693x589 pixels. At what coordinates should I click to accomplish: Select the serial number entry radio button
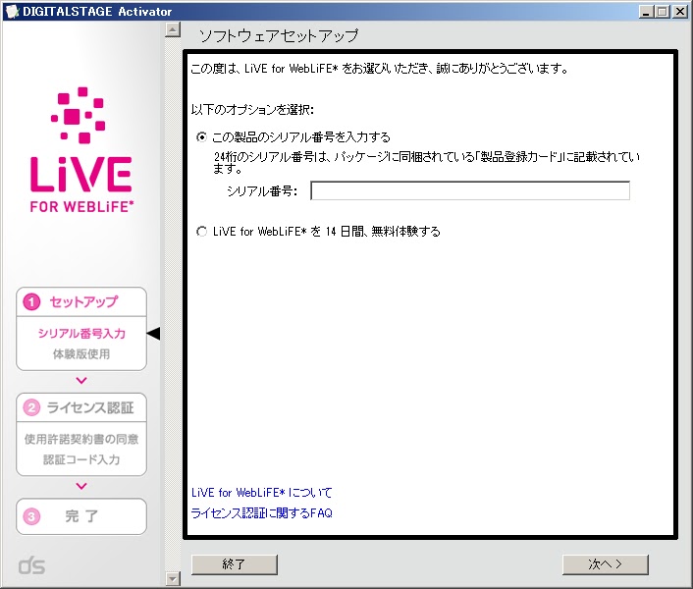[x=201, y=137]
